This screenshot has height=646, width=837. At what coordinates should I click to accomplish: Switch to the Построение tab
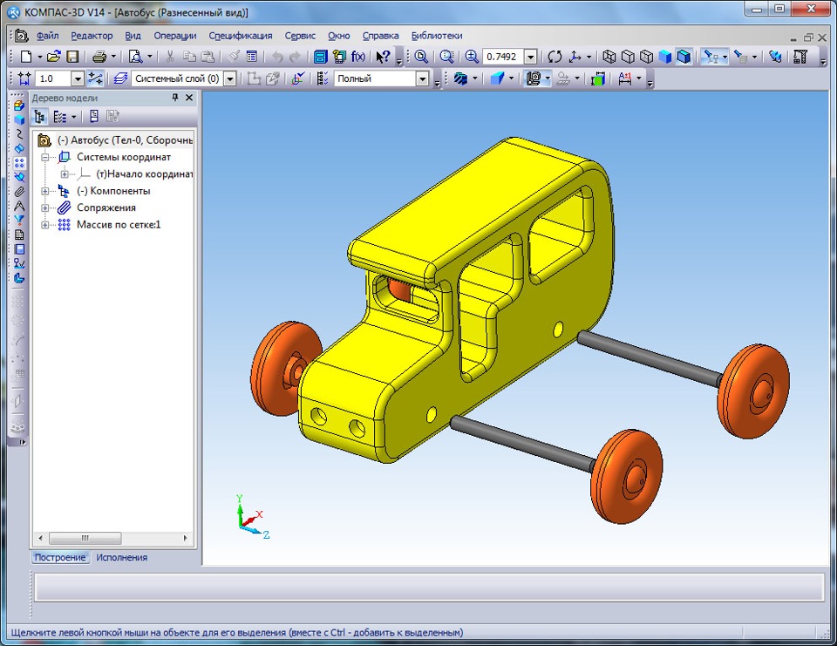coord(60,557)
